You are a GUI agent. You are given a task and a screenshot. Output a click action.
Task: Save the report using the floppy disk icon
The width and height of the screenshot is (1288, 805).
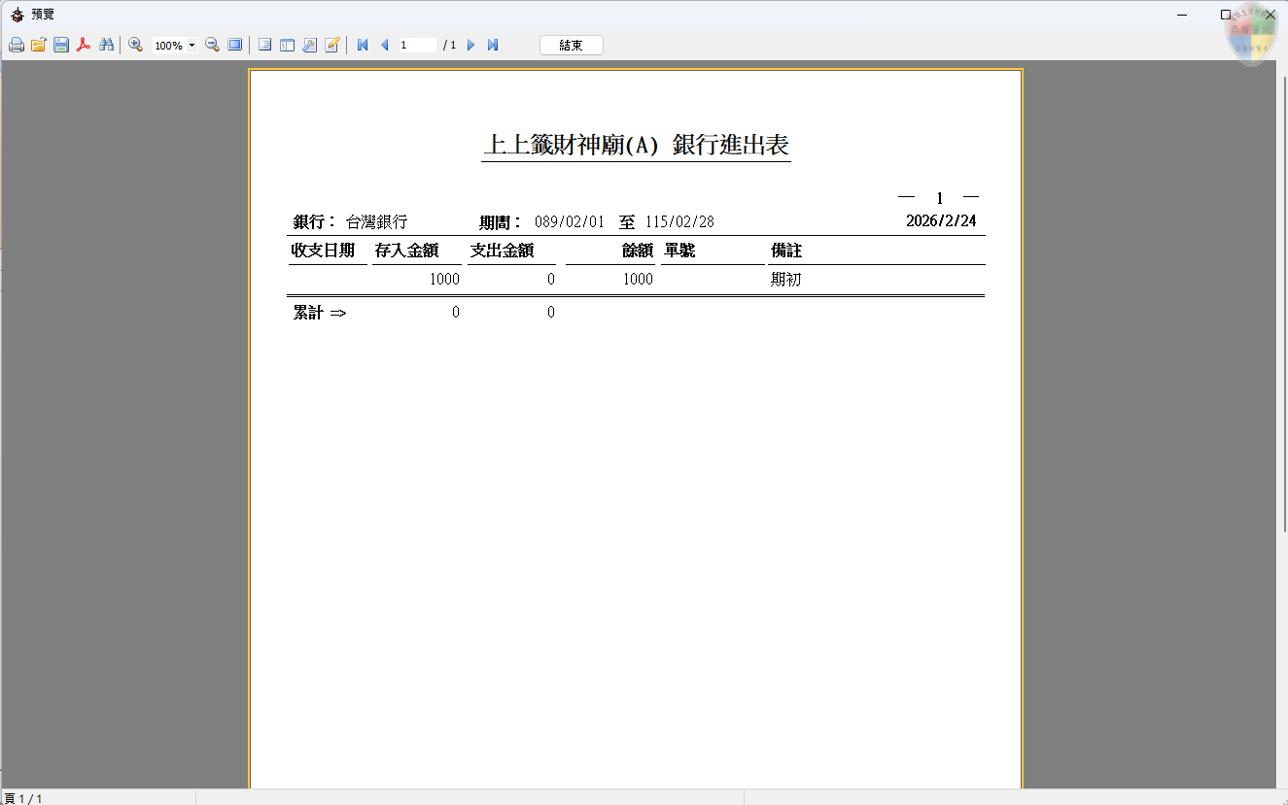pyautogui.click(x=61, y=45)
